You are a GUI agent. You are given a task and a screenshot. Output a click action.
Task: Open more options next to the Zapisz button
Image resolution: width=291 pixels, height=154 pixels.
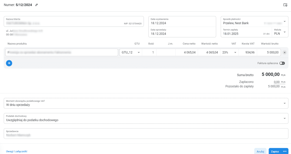coord(284,151)
